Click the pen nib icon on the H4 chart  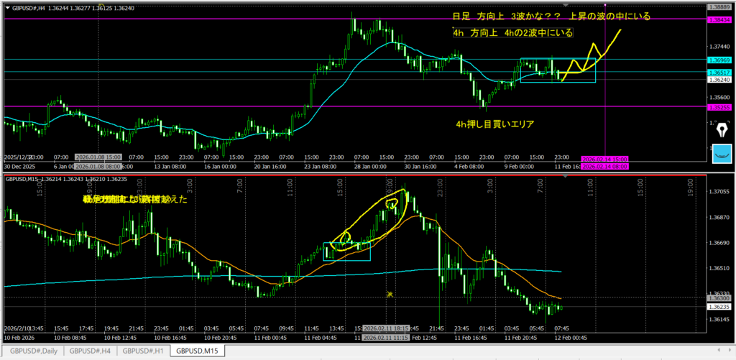[x=722, y=129]
